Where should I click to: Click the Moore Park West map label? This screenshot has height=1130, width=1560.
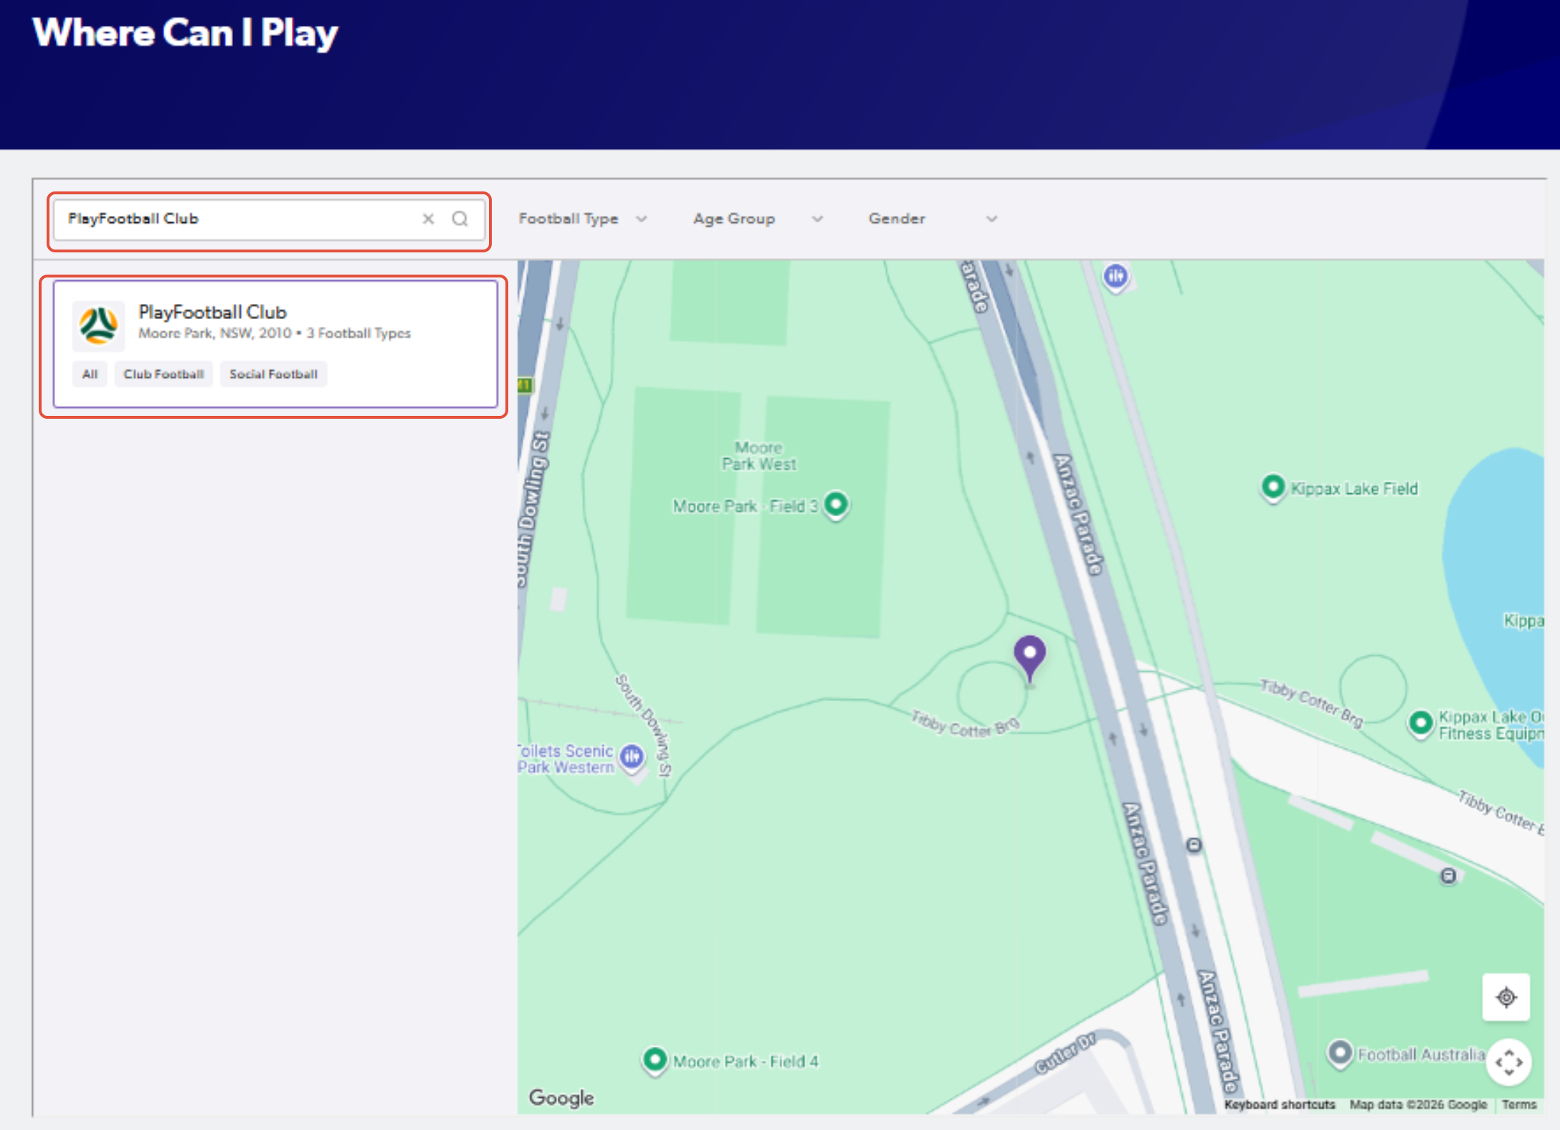758,456
